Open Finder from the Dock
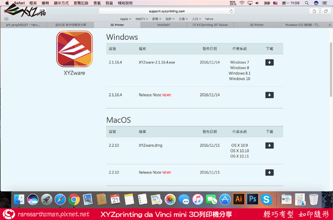 click(x=19, y=199)
